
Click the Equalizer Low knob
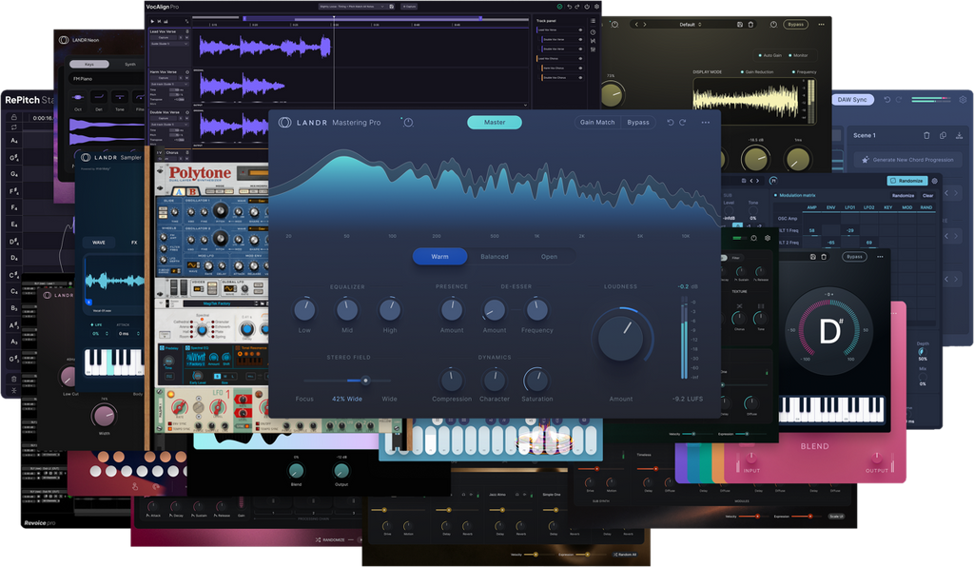click(x=304, y=309)
